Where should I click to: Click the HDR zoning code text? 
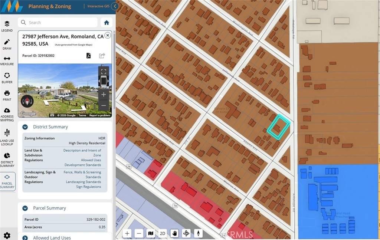click(102, 138)
